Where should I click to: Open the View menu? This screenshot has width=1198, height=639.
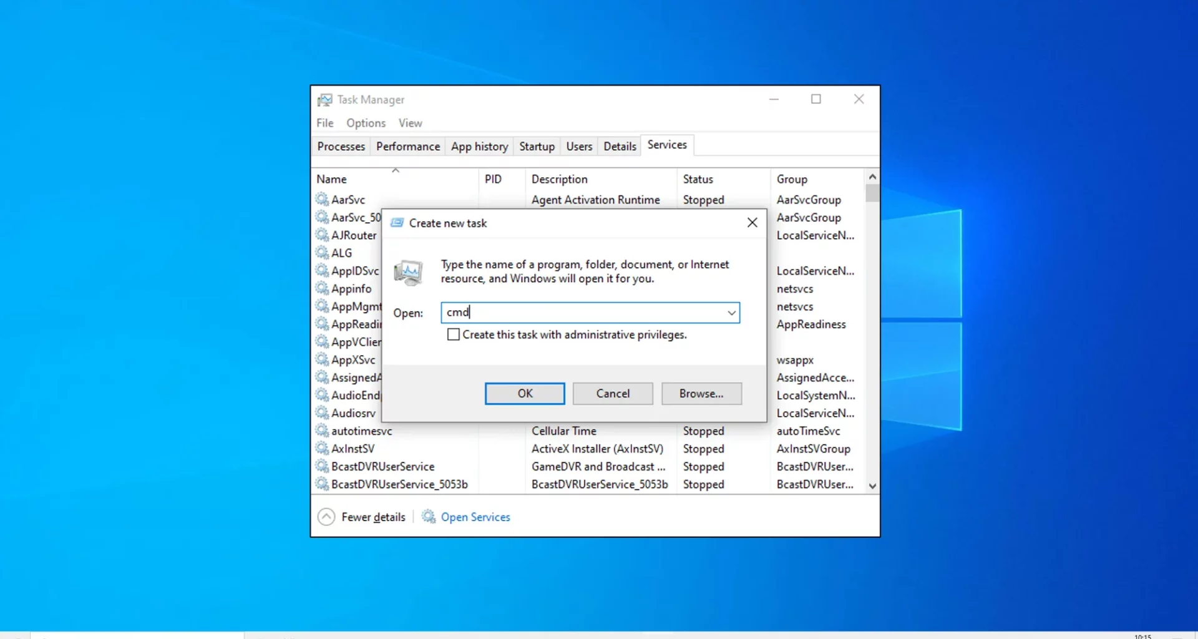[x=411, y=123]
